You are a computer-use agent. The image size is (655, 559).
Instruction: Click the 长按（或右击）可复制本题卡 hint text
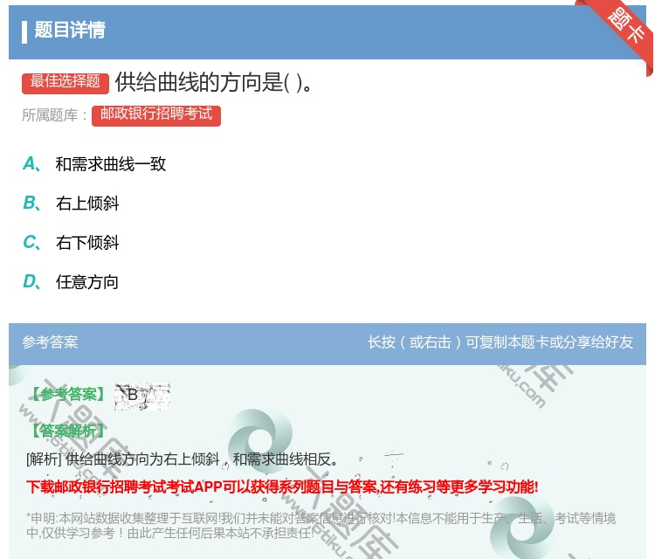500,342
